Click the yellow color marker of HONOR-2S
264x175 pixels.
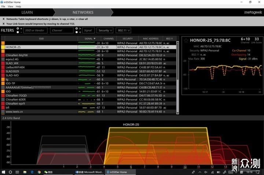pos(3,47)
